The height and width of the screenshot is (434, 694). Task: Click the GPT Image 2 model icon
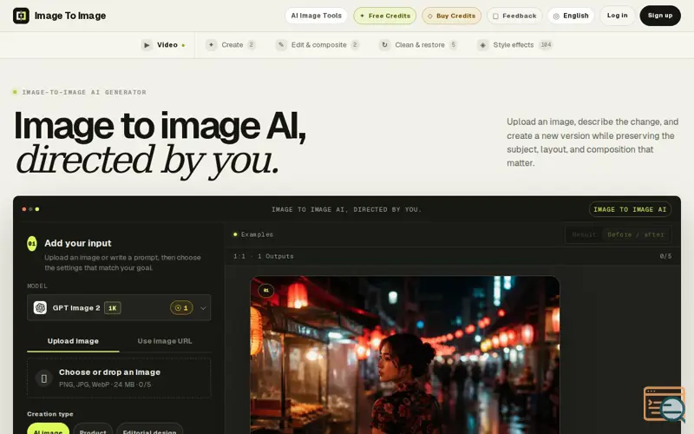point(40,308)
